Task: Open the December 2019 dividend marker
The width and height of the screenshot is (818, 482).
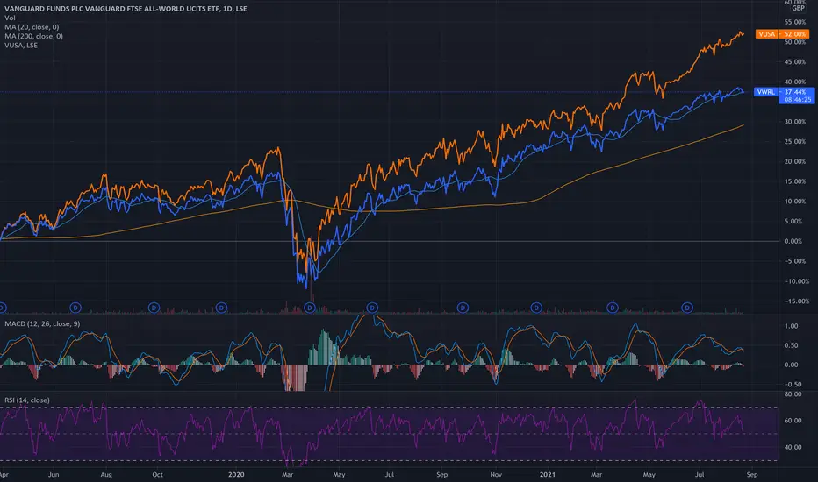Action: click(x=221, y=308)
